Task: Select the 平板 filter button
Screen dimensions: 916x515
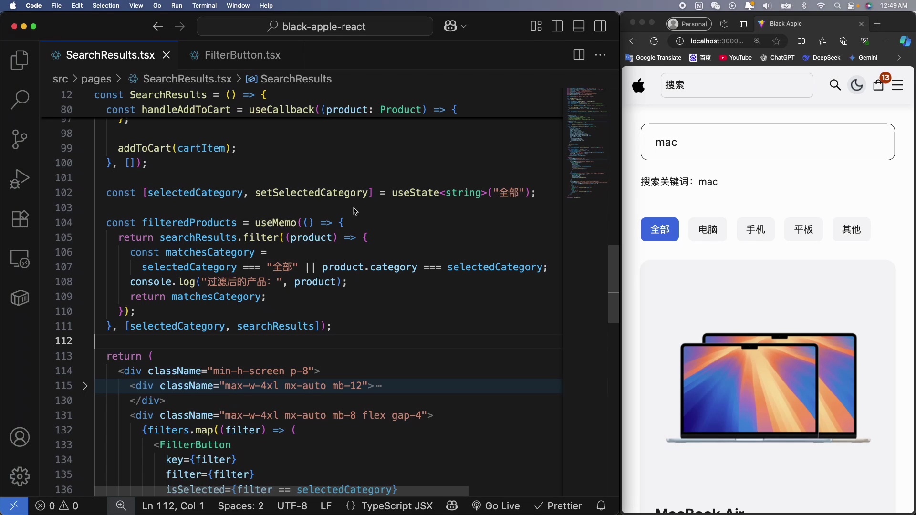Action: click(803, 229)
